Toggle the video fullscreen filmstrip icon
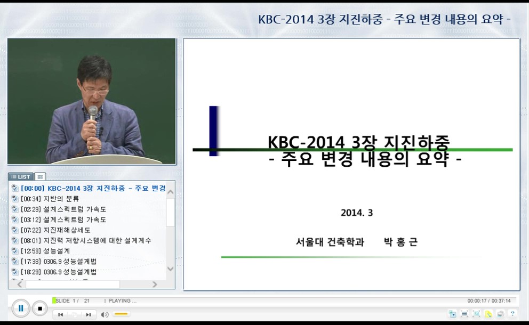Viewport: 529px width, 325px height. pyautogui.click(x=464, y=314)
